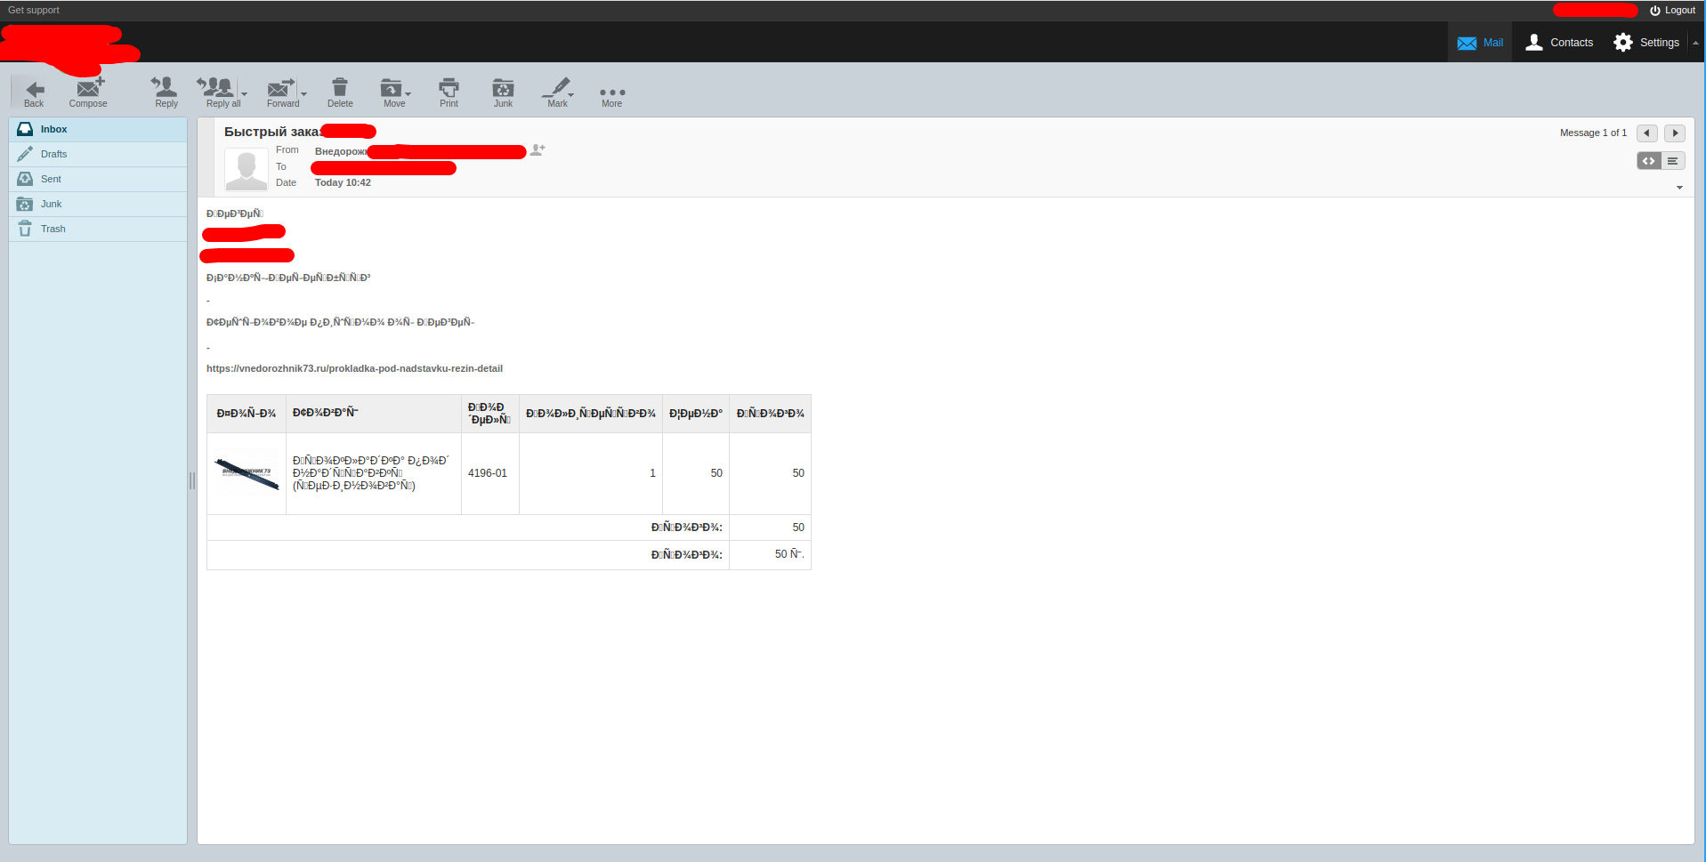
Task: Open the message headers expander arrow
Action: click(1679, 188)
